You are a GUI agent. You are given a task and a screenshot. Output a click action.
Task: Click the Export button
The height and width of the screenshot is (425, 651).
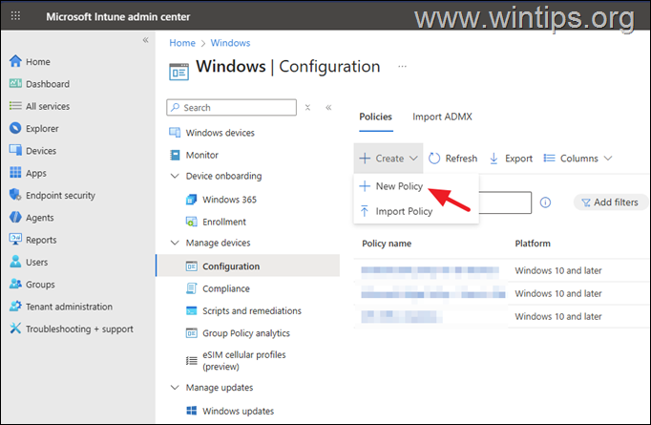[511, 159]
